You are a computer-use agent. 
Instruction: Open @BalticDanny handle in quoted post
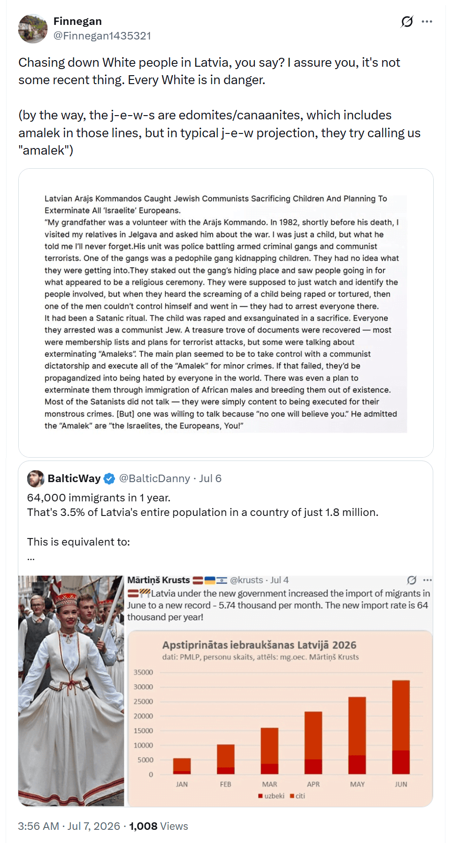tap(154, 478)
